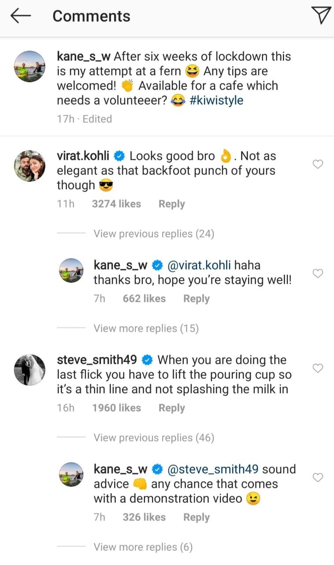This screenshot has height=565, width=334.
Task: Tap virat.kohli's profile picture
Action: (x=30, y=166)
